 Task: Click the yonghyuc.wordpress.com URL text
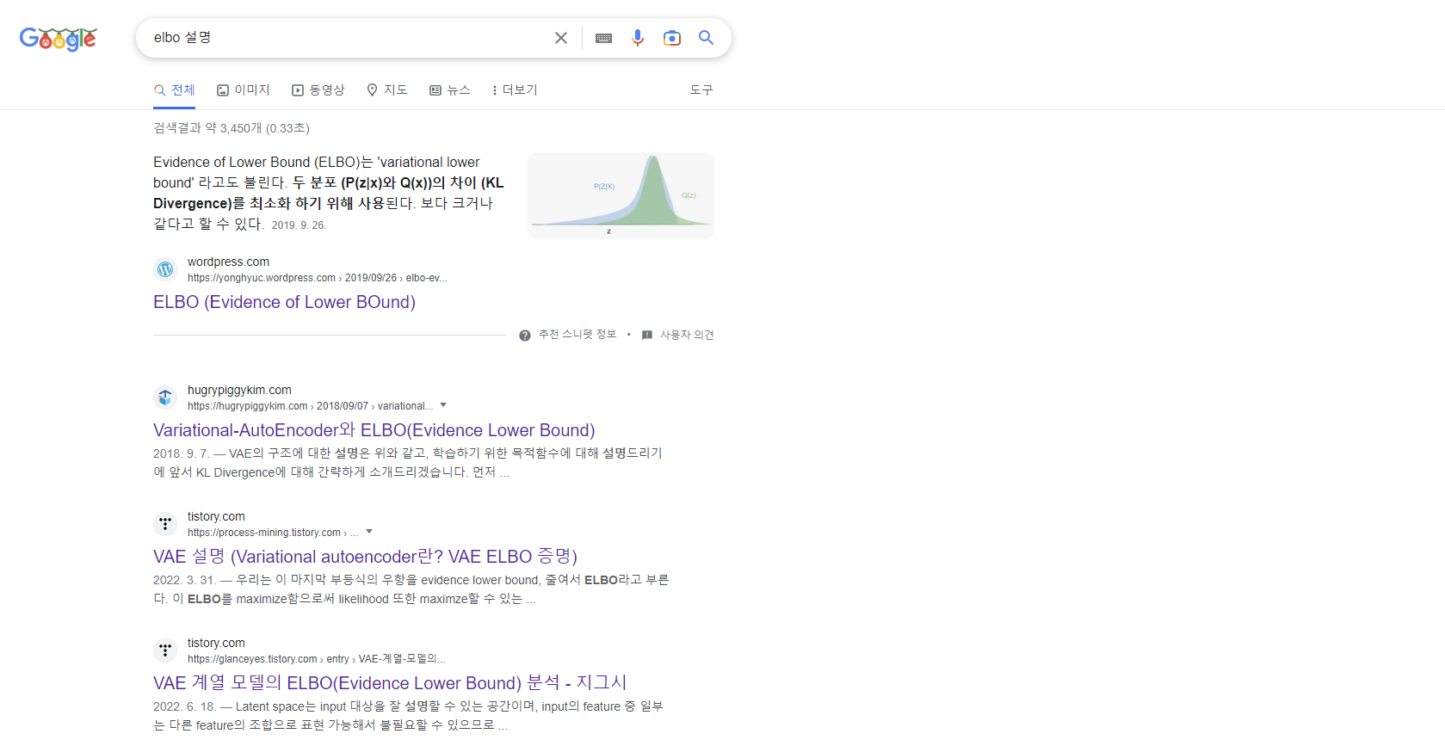318,278
